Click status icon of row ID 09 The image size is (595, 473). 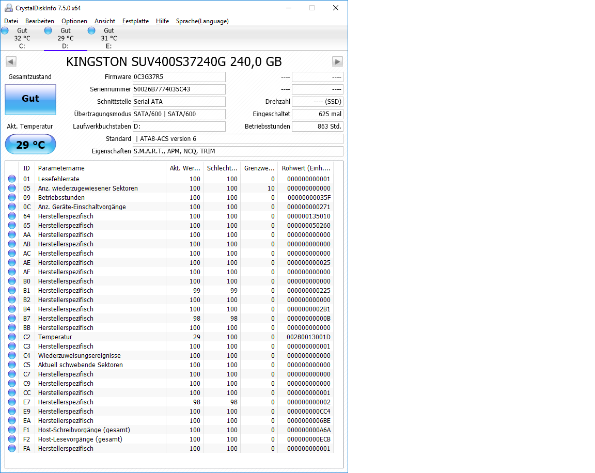[12, 197]
